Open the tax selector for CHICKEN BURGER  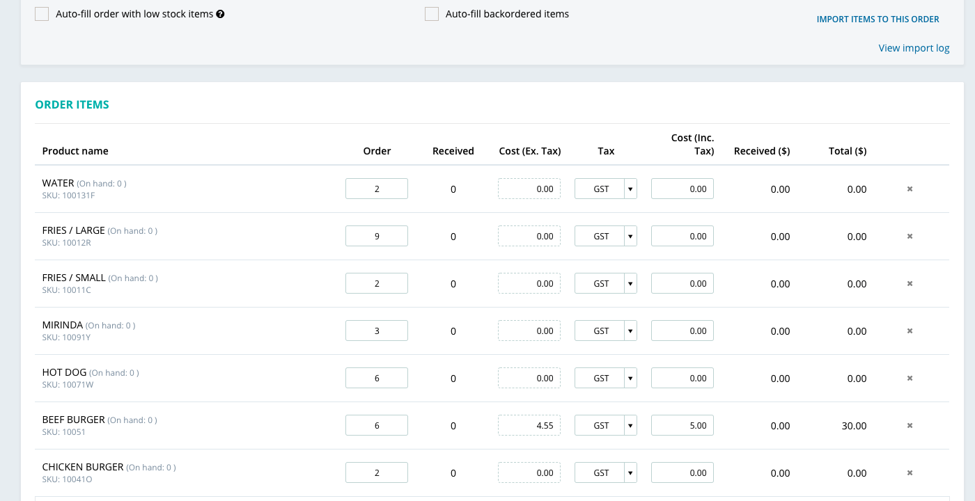tap(630, 473)
